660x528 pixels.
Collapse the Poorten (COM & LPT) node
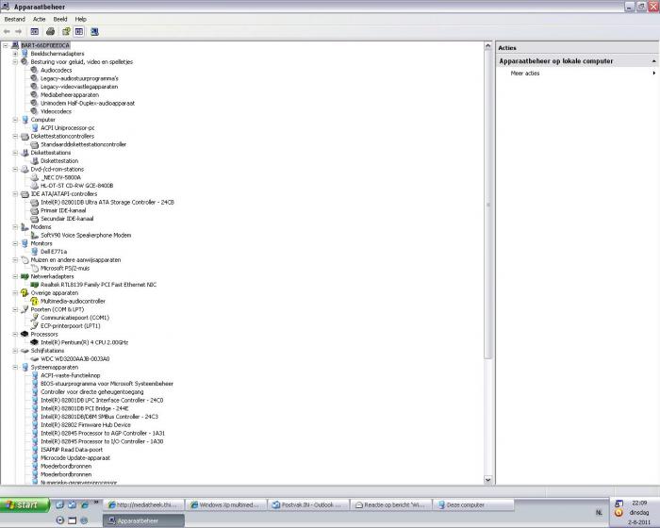tap(15, 309)
